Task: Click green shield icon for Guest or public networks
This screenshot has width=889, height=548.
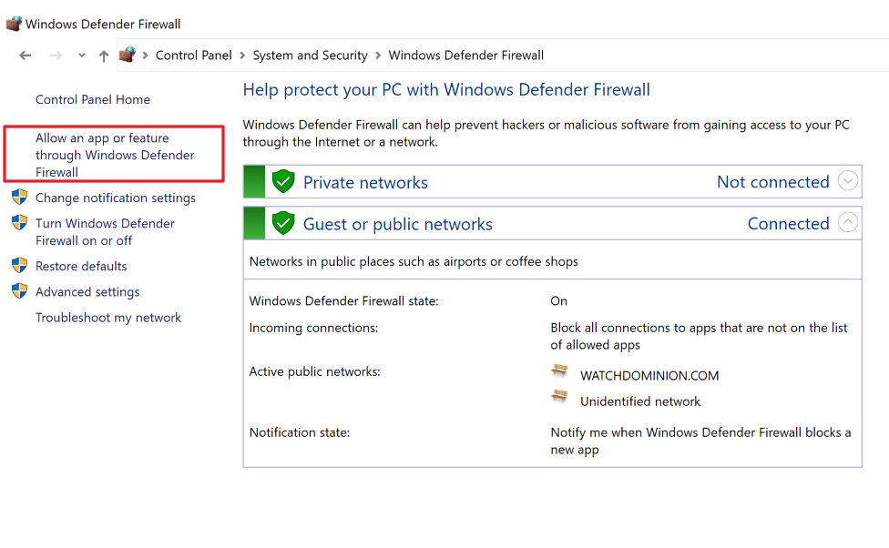Action: 283,223
